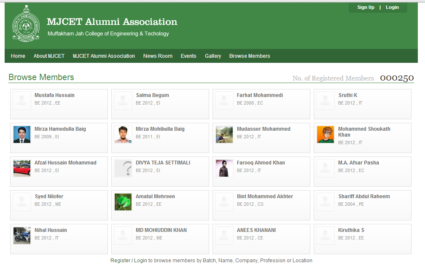Select the name DIVYA TEJA SETTIMALI
This screenshot has height=269, width=425.
[x=163, y=163]
